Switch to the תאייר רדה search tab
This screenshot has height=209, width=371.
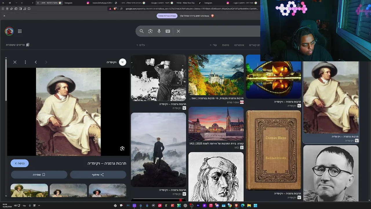click(244, 3)
